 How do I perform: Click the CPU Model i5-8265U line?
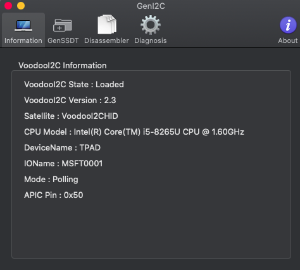[134, 132]
